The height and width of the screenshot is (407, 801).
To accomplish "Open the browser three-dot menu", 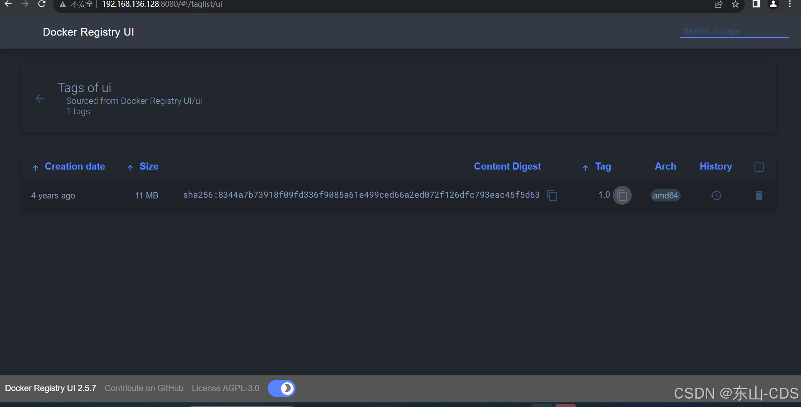I will click(x=790, y=4).
